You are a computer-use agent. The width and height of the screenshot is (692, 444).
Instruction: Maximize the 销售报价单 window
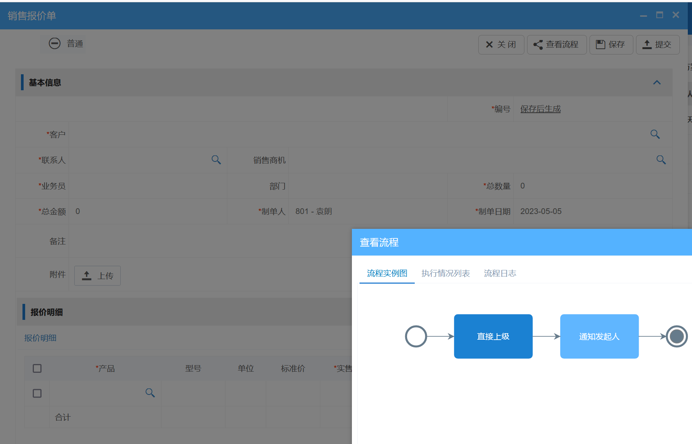click(x=660, y=15)
